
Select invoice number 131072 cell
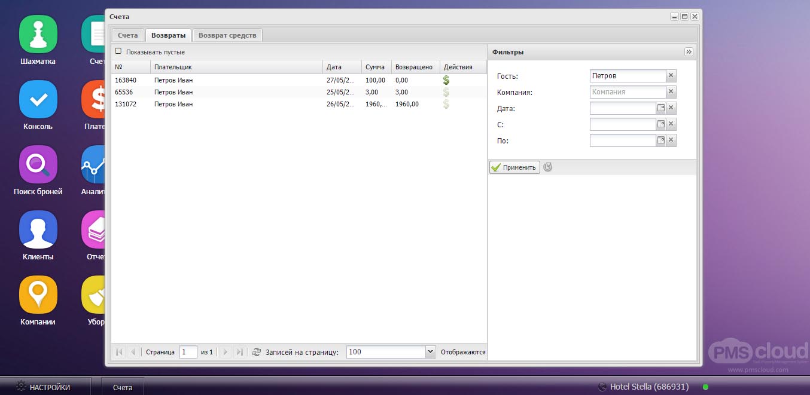(126, 104)
